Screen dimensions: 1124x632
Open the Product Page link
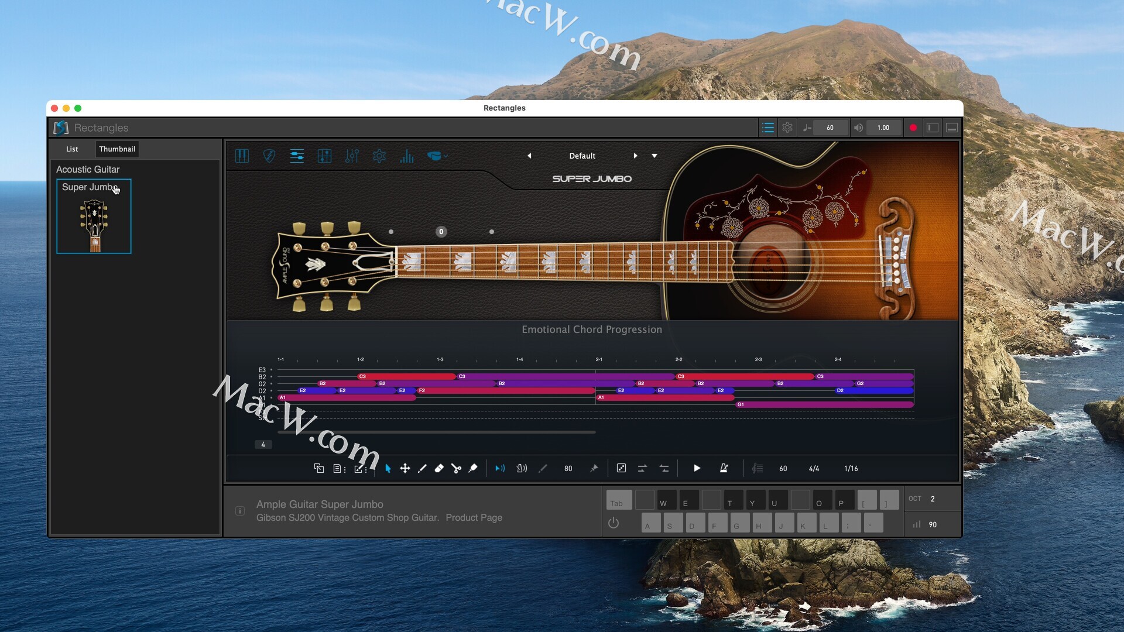tap(474, 517)
